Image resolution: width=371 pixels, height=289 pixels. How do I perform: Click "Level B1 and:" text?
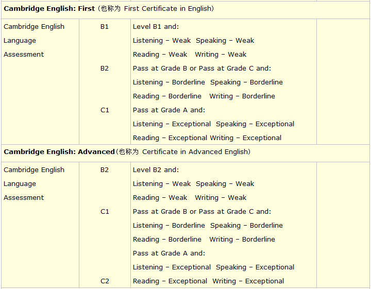156,26
